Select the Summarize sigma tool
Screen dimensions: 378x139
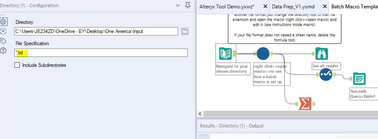click(305, 104)
